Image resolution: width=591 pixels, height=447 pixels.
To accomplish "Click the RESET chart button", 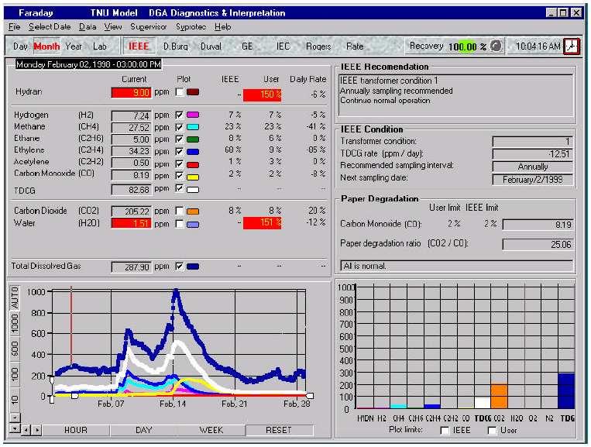I will point(279,430).
